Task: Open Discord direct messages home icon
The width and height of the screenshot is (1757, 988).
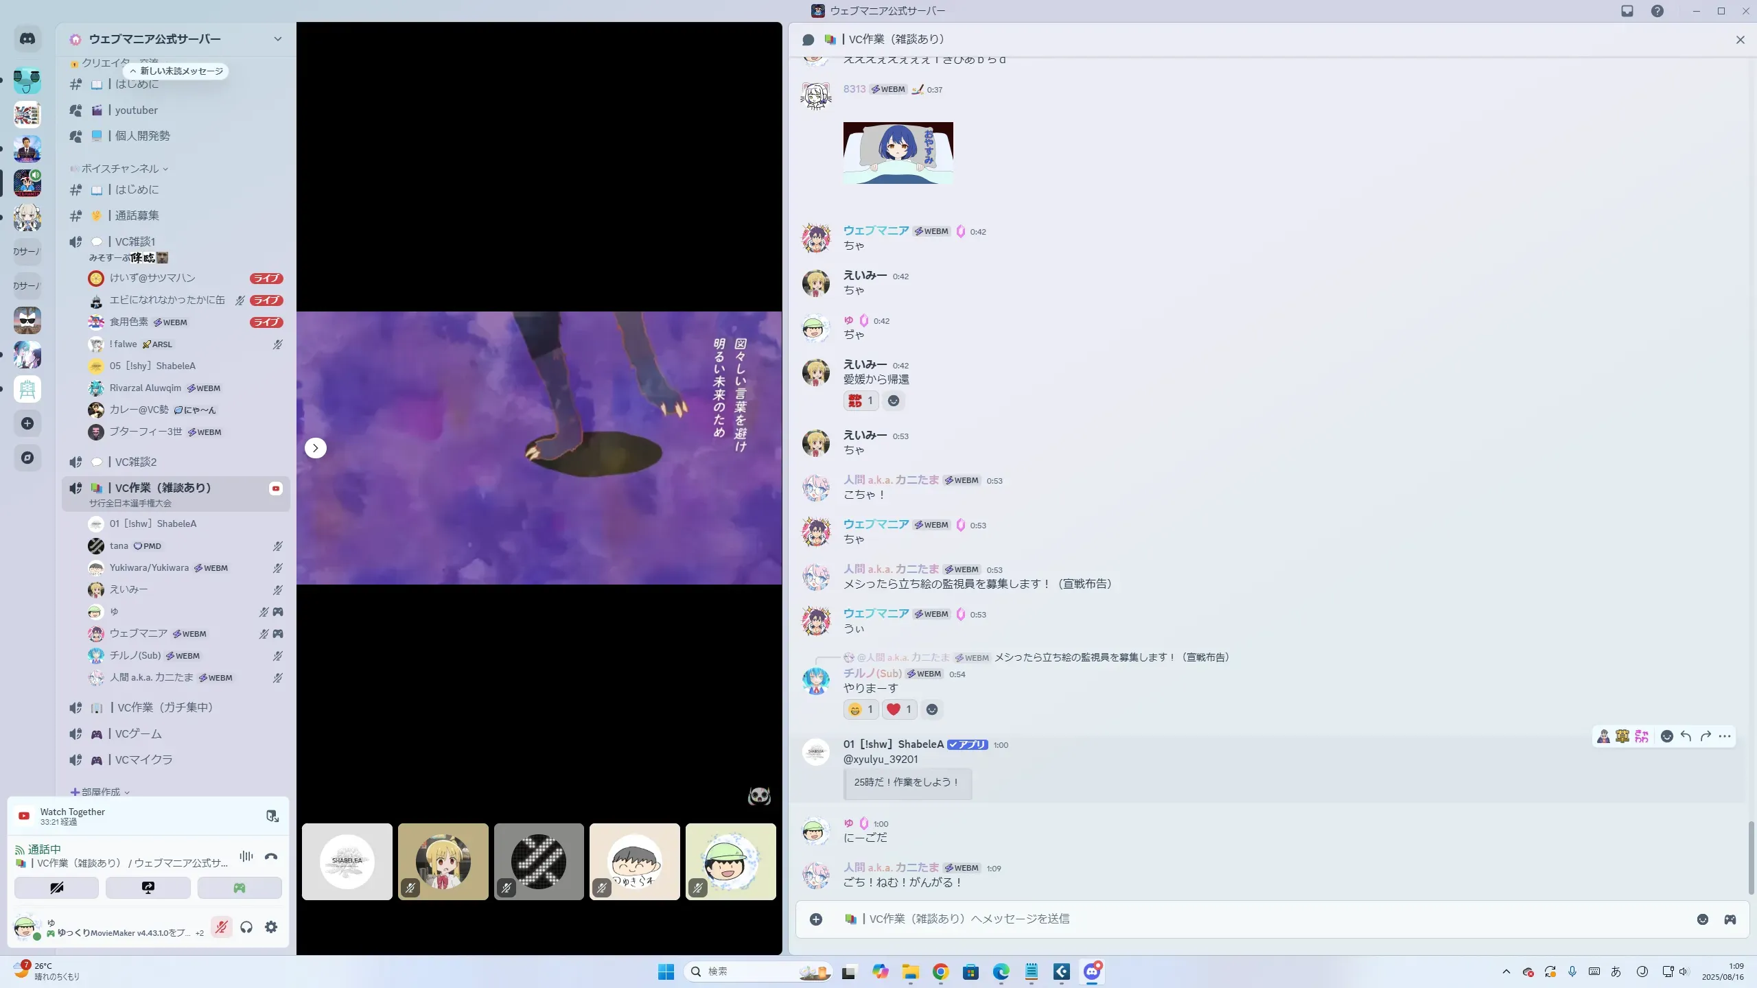Action: click(27, 39)
